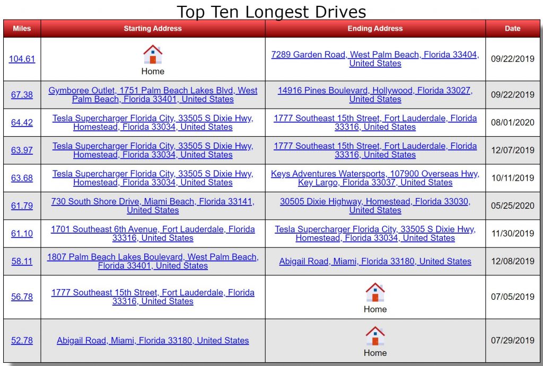This screenshot has height=366, width=543.
Task: Select the date 09/22/2019 in the 104.61 row
Action: pyautogui.click(x=513, y=59)
